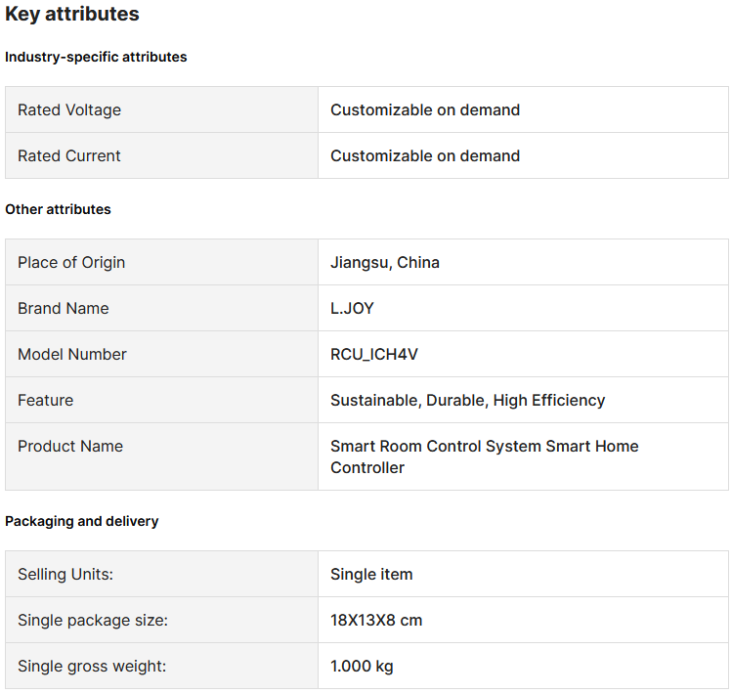Click the "Product Name" label
The image size is (732, 694).
[70, 446]
